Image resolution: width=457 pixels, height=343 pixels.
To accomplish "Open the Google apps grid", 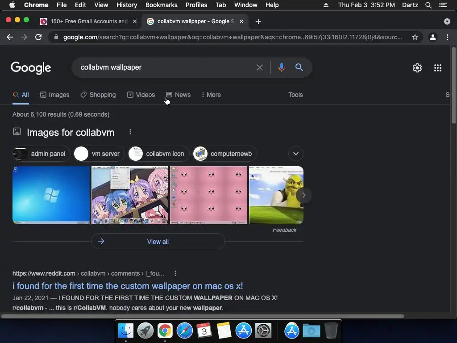I will [x=437, y=68].
